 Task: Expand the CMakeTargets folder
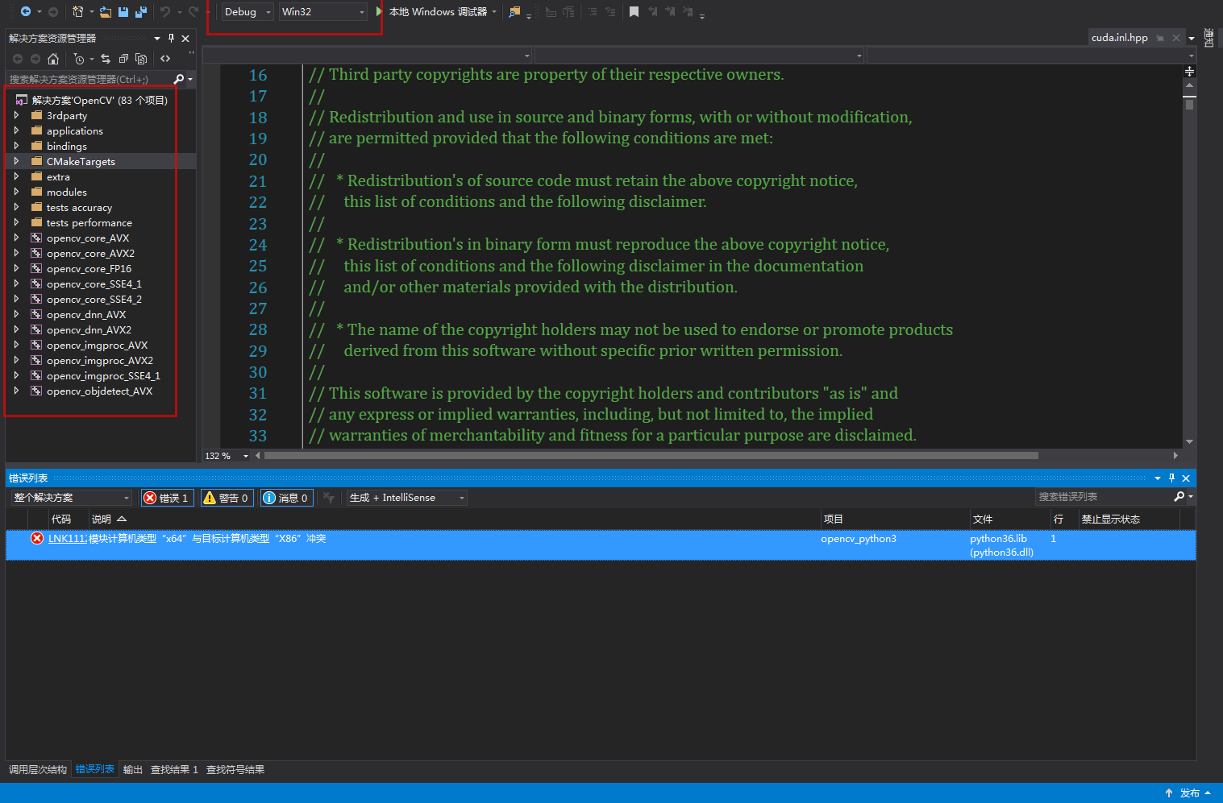(x=16, y=161)
